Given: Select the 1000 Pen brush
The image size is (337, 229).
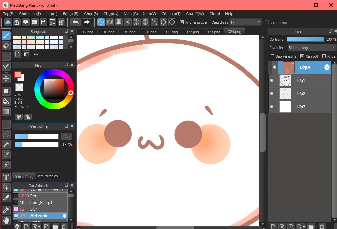Looking at the screenshot, I should tap(40, 196).
